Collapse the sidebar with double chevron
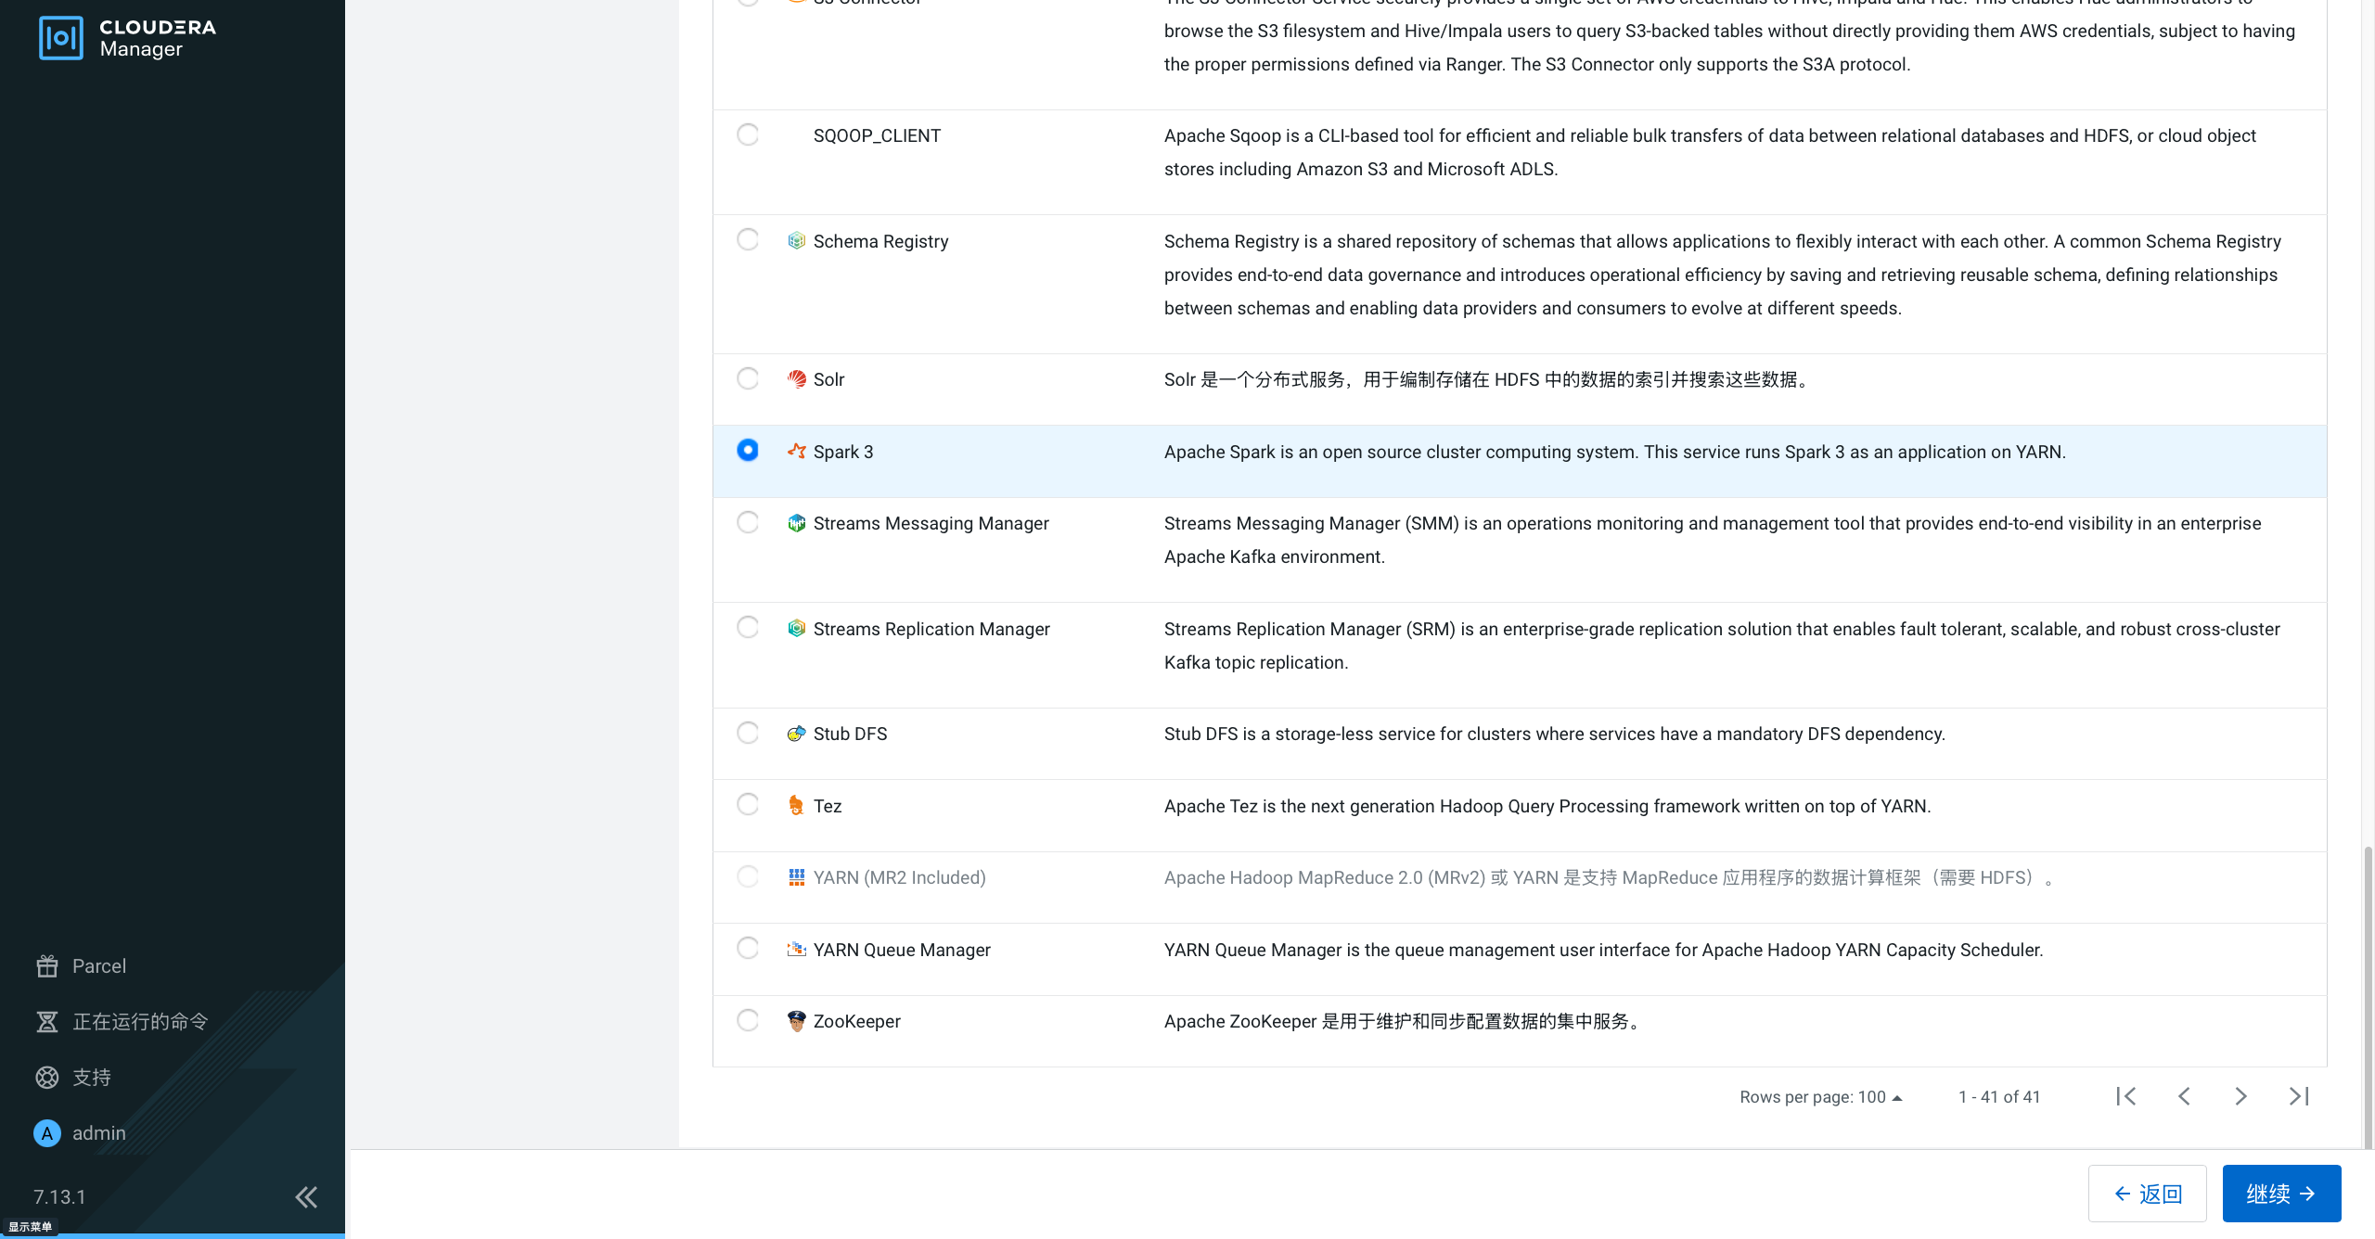The height and width of the screenshot is (1239, 2375). point(306,1197)
